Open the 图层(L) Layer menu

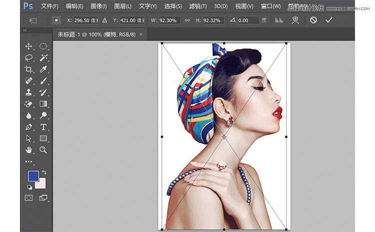point(122,6)
